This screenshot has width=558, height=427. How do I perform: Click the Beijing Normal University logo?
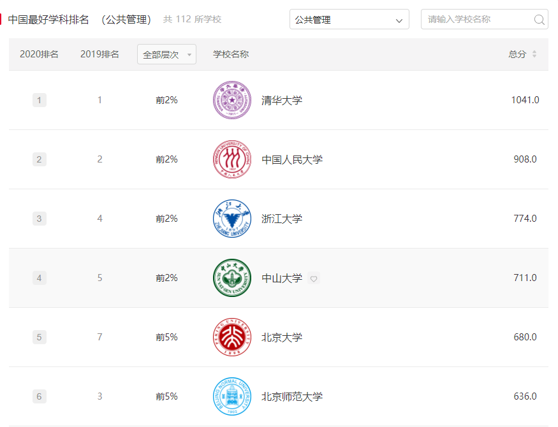(x=231, y=396)
